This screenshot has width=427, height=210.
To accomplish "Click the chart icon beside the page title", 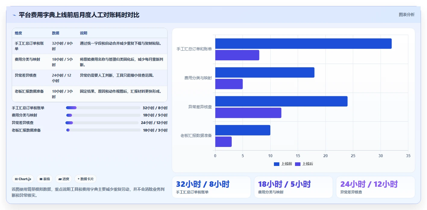I will [14, 15].
